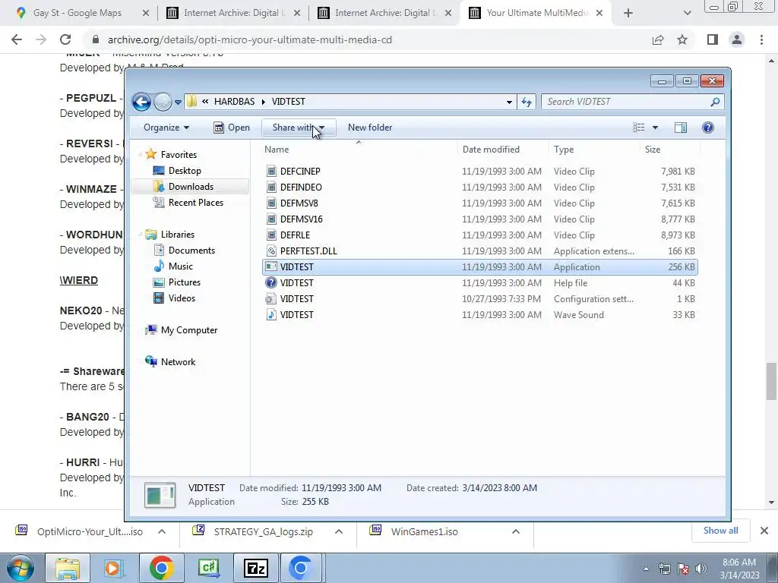Image resolution: width=778 pixels, height=583 pixels.
Task: Open Explorer help icon
Action: click(708, 128)
